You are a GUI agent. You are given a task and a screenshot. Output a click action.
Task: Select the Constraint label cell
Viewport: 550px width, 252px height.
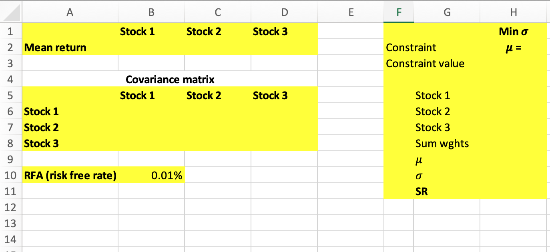click(410, 47)
